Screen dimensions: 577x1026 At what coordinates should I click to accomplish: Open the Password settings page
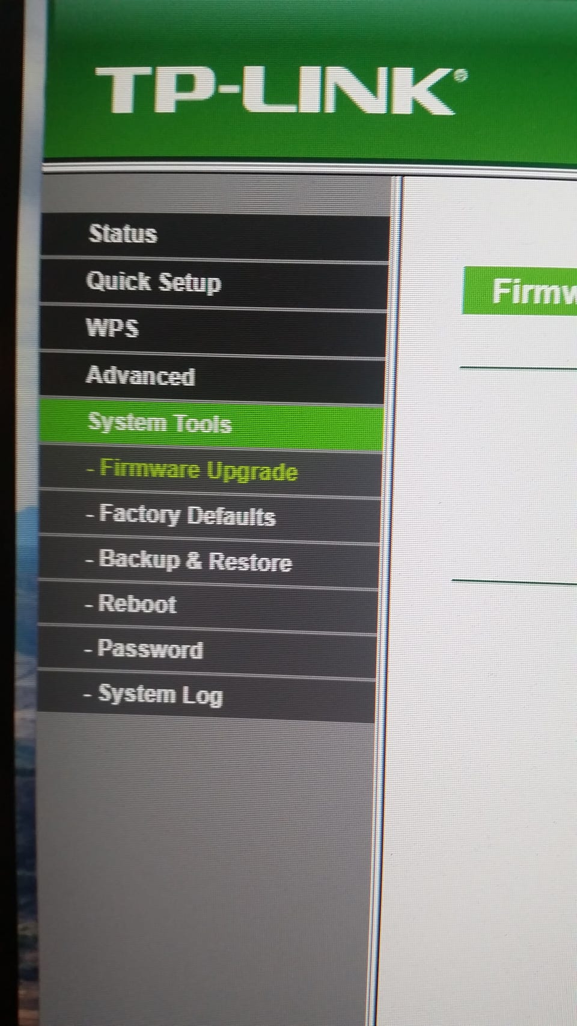[x=207, y=651]
